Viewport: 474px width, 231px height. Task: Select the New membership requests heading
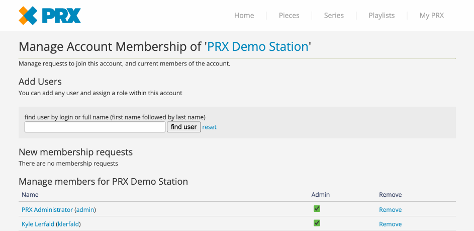75,152
